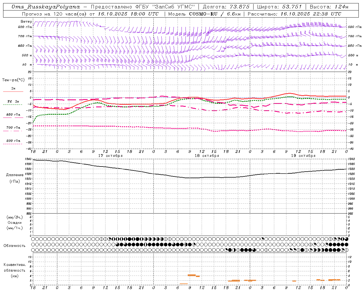The width and height of the screenshot is (363, 290).
Task: Click the latitude value Широта: 53.751
Action: tap(279, 7)
